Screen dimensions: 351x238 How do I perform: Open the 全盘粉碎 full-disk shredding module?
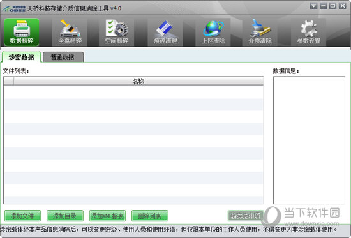click(70, 32)
